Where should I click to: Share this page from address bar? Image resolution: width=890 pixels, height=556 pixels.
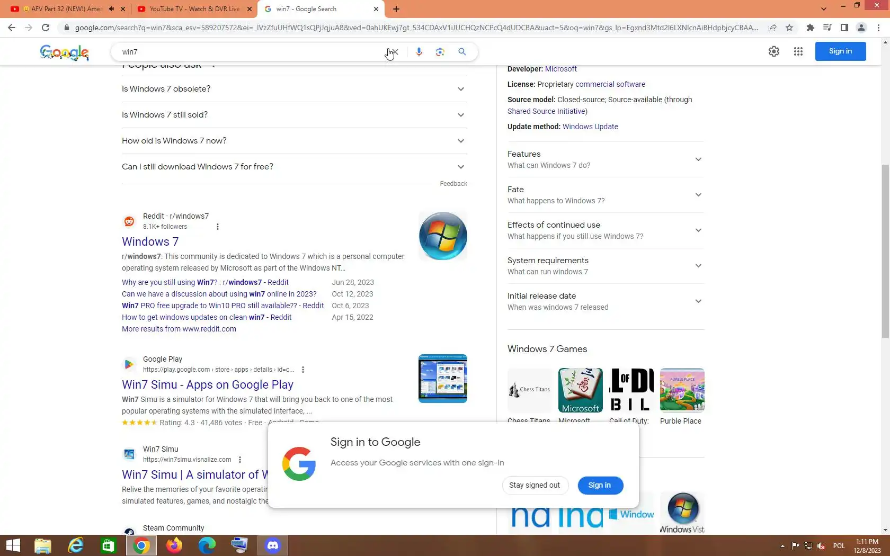pos(772,28)
